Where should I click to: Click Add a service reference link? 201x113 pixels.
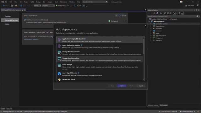pos(31,40)
